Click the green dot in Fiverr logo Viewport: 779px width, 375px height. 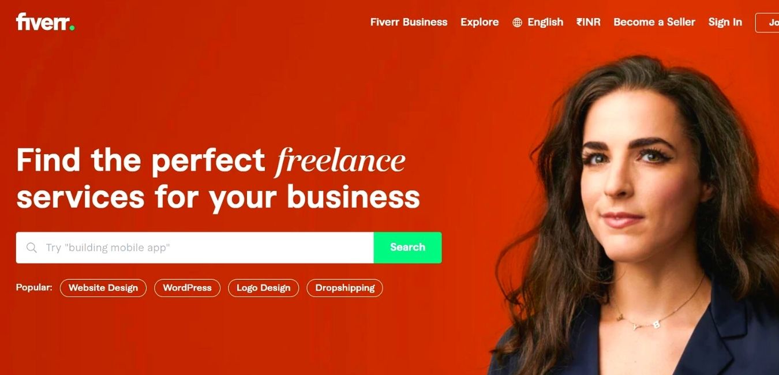(x=72, y=27)
